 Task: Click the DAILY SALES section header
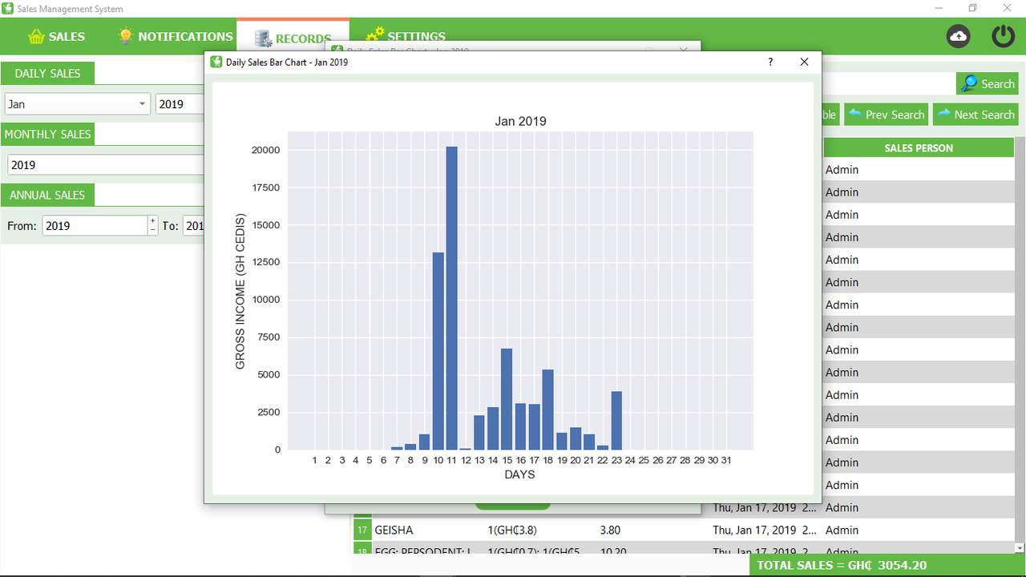[x=47, y=73]
